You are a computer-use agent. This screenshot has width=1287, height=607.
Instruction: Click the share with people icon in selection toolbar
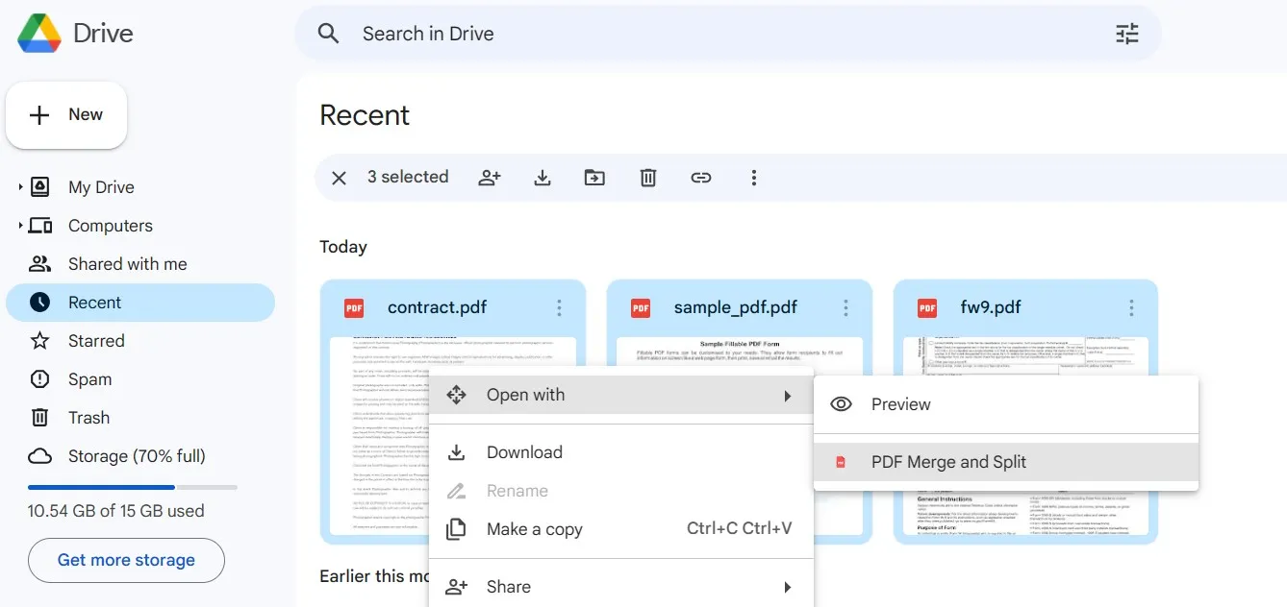[x=490, y=178]
